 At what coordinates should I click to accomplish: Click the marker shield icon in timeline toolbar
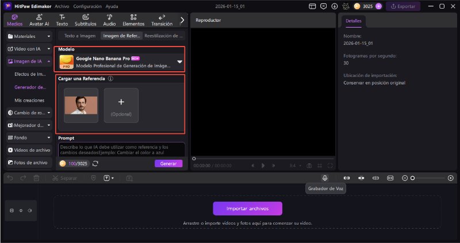pyautogui.click(x=93, y=178)
